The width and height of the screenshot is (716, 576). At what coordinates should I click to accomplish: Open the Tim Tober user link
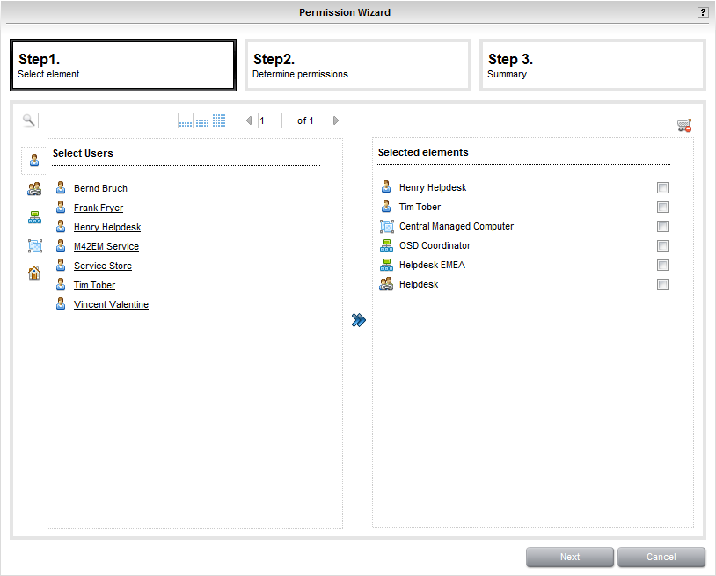pyautogui.click(x=94, y=285)
